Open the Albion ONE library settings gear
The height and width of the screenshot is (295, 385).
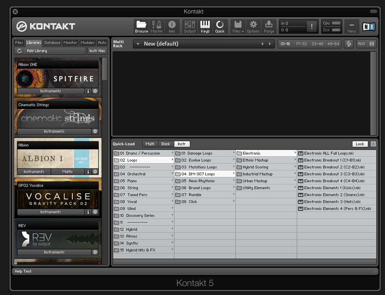tap(95, 91)
